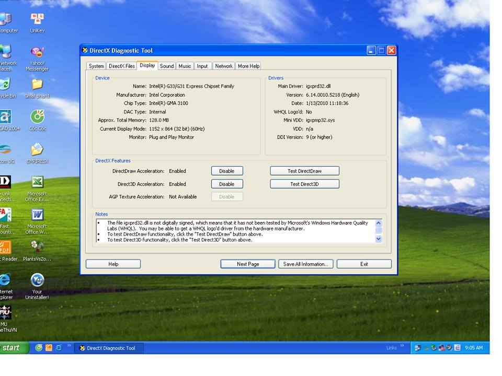502x376 pixels.
Task: Click the '128.0 MB' memory value
Action: 159,120
